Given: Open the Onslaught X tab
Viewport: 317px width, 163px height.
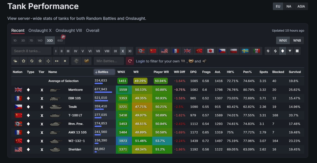Looking at the screenshot, I should (x=40, y=30).
